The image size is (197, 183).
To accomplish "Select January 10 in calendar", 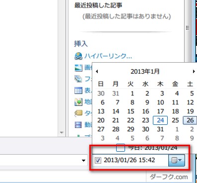I will 160,102.
